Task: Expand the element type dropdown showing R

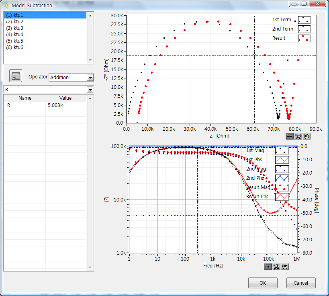Action: coord(90,90)
